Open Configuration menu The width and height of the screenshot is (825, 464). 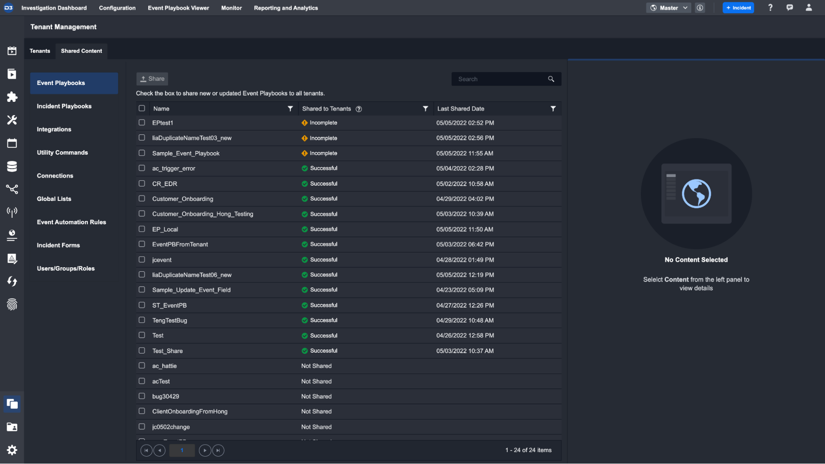coord(117,8)
